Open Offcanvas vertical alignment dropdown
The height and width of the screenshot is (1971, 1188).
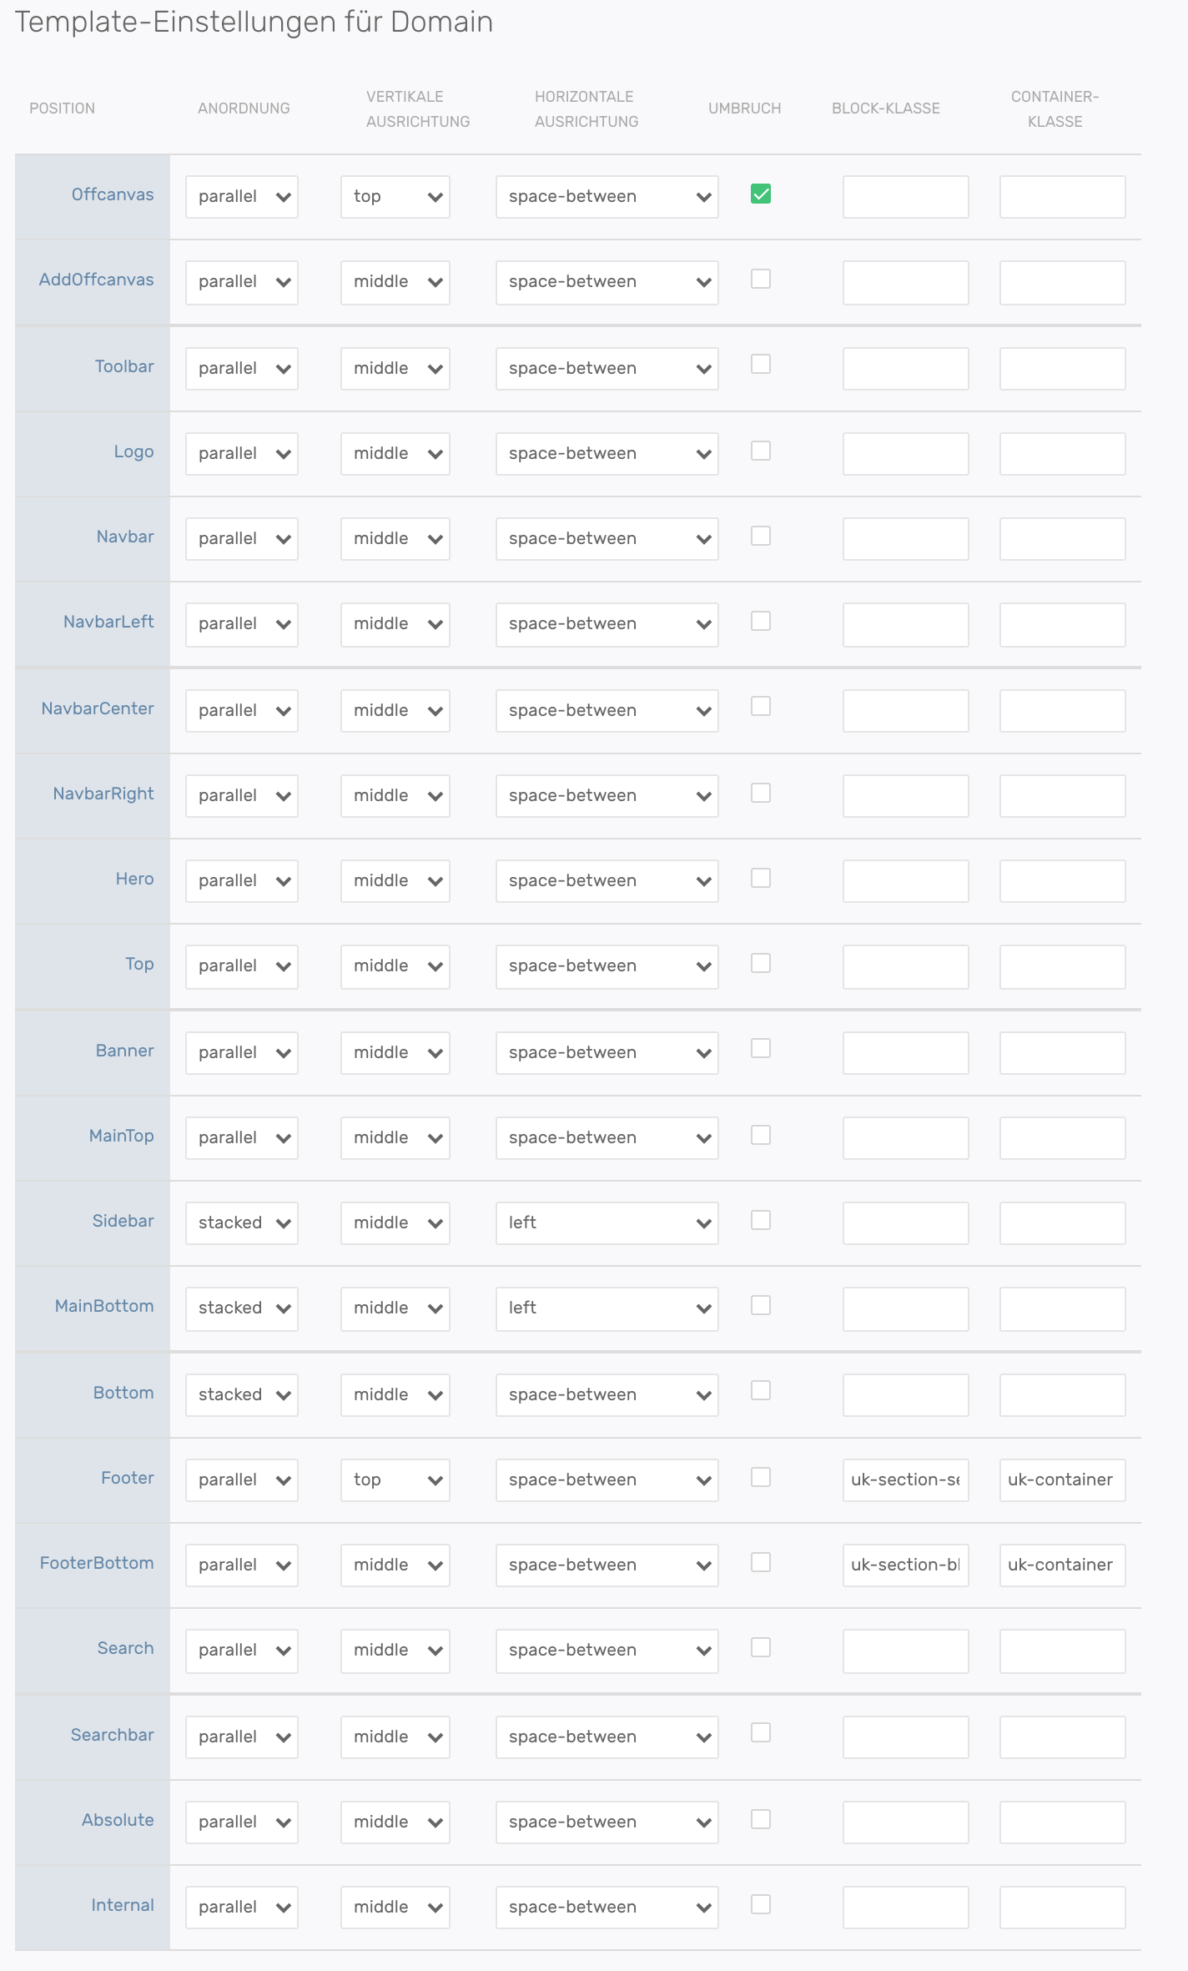click(x=395, y=197)
